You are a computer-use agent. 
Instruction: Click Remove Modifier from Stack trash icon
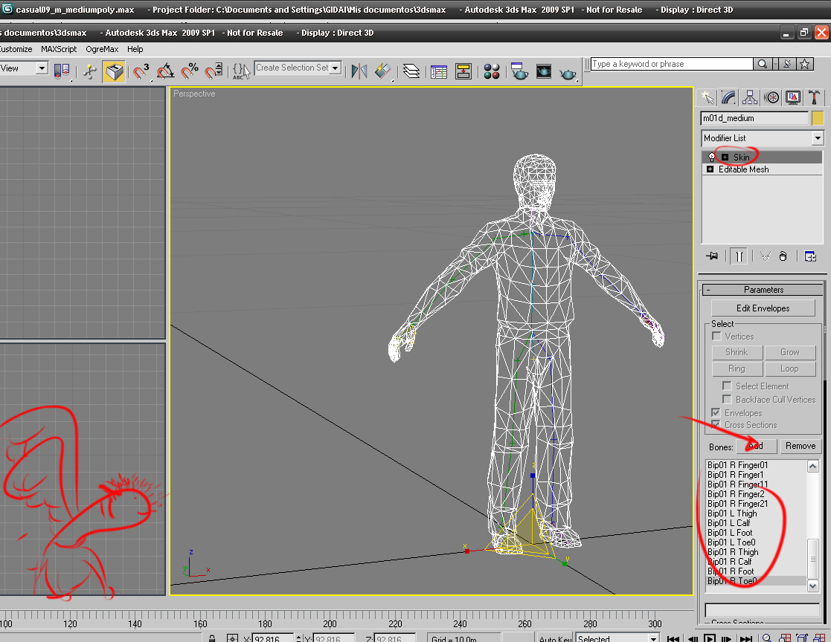[783, 256]
